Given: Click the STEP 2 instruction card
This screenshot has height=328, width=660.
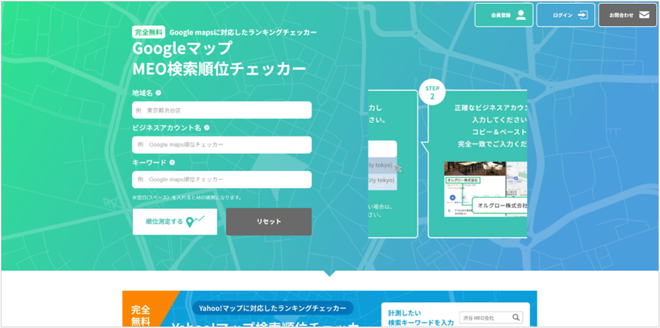Looking at the screenshot, I should [478, 164].
